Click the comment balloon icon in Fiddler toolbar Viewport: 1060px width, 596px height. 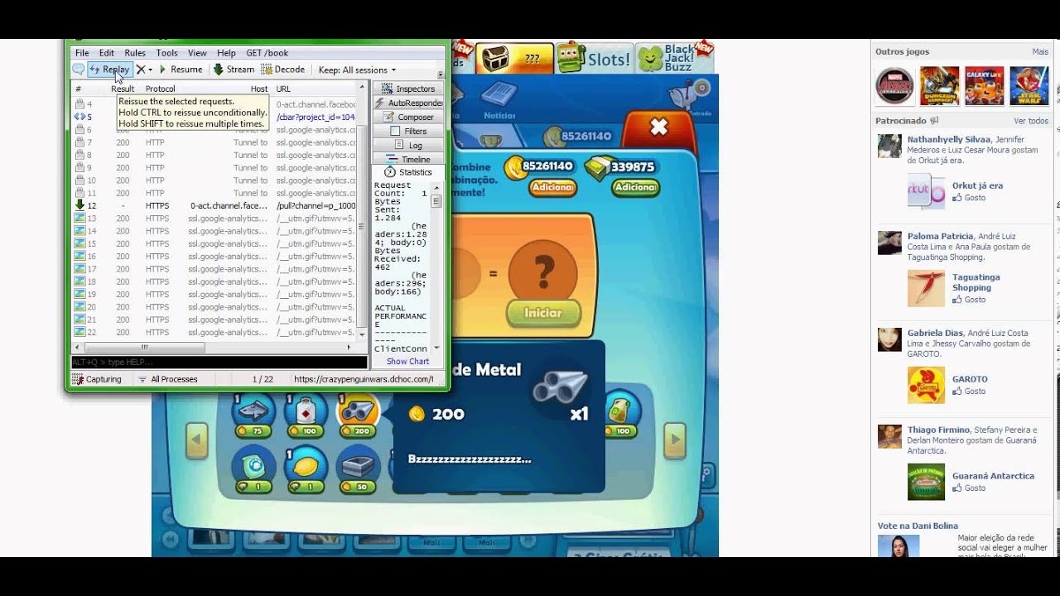(79, 70)
